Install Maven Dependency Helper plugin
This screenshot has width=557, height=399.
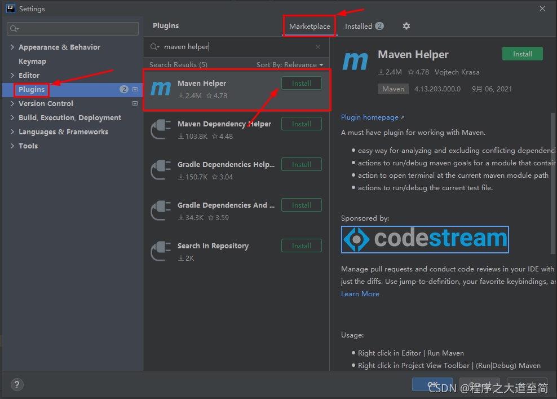[302, 124]
